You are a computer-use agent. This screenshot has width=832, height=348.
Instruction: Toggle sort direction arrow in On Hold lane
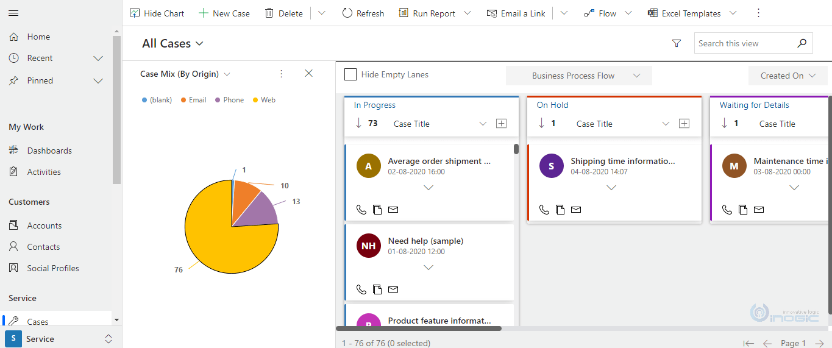[x=541, y=123]
